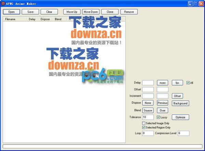
Task: Set Dispose to None
Action: [148, 103]
